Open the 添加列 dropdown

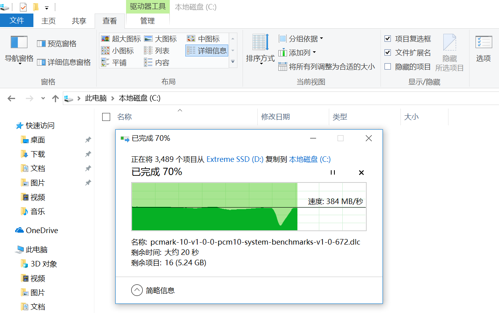click(297, 52)
